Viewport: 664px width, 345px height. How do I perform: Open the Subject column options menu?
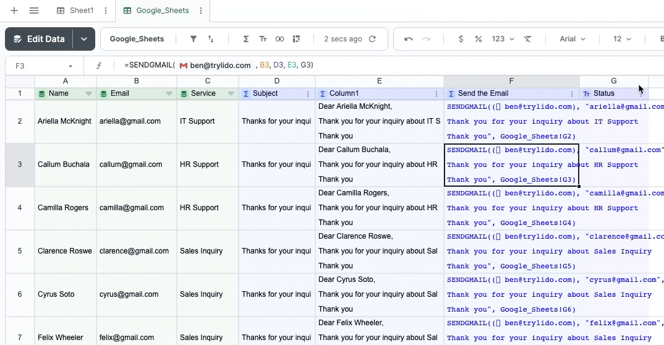coord(308,93)
